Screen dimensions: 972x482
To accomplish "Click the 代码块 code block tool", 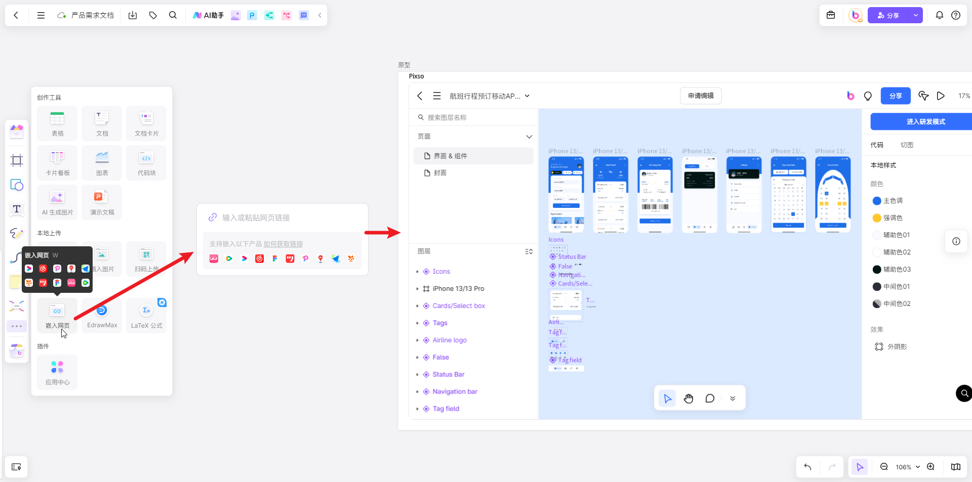I will (x=146, y=163).
